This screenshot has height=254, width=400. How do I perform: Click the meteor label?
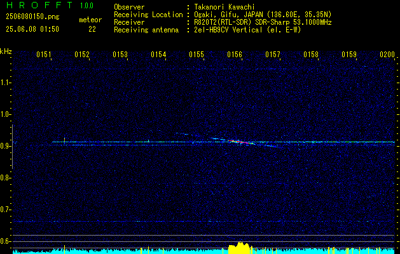(x=90, y=20)
